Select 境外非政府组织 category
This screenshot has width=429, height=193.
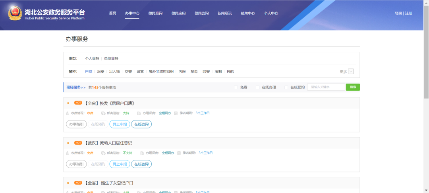click(x=161, y=71)
